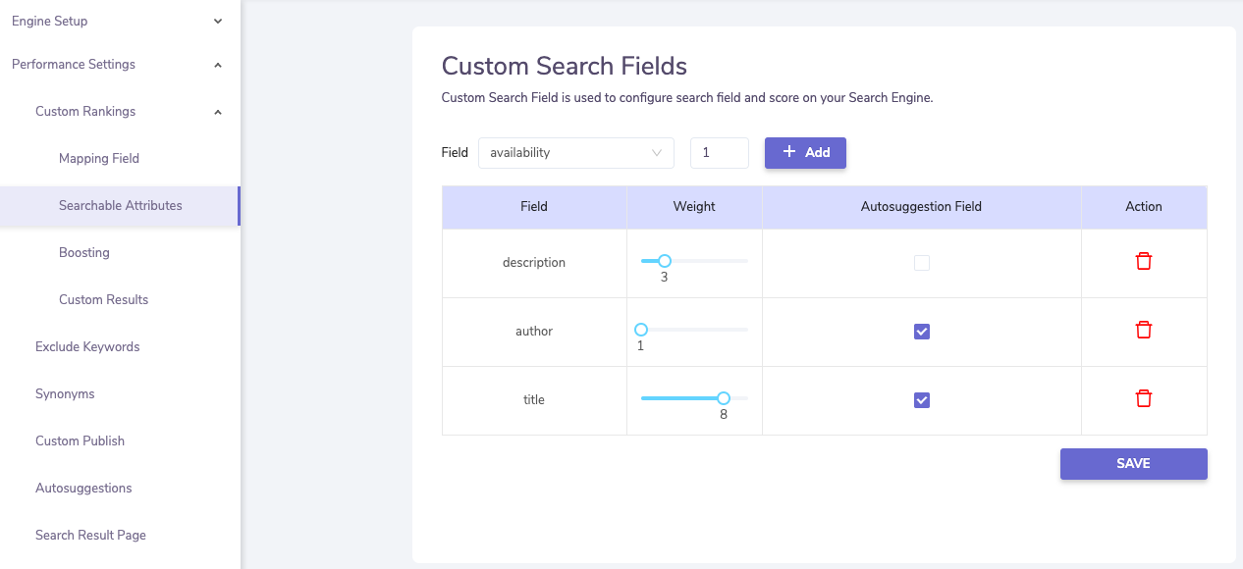
Task: Delete the description field row
Action: pos(1144,261)
